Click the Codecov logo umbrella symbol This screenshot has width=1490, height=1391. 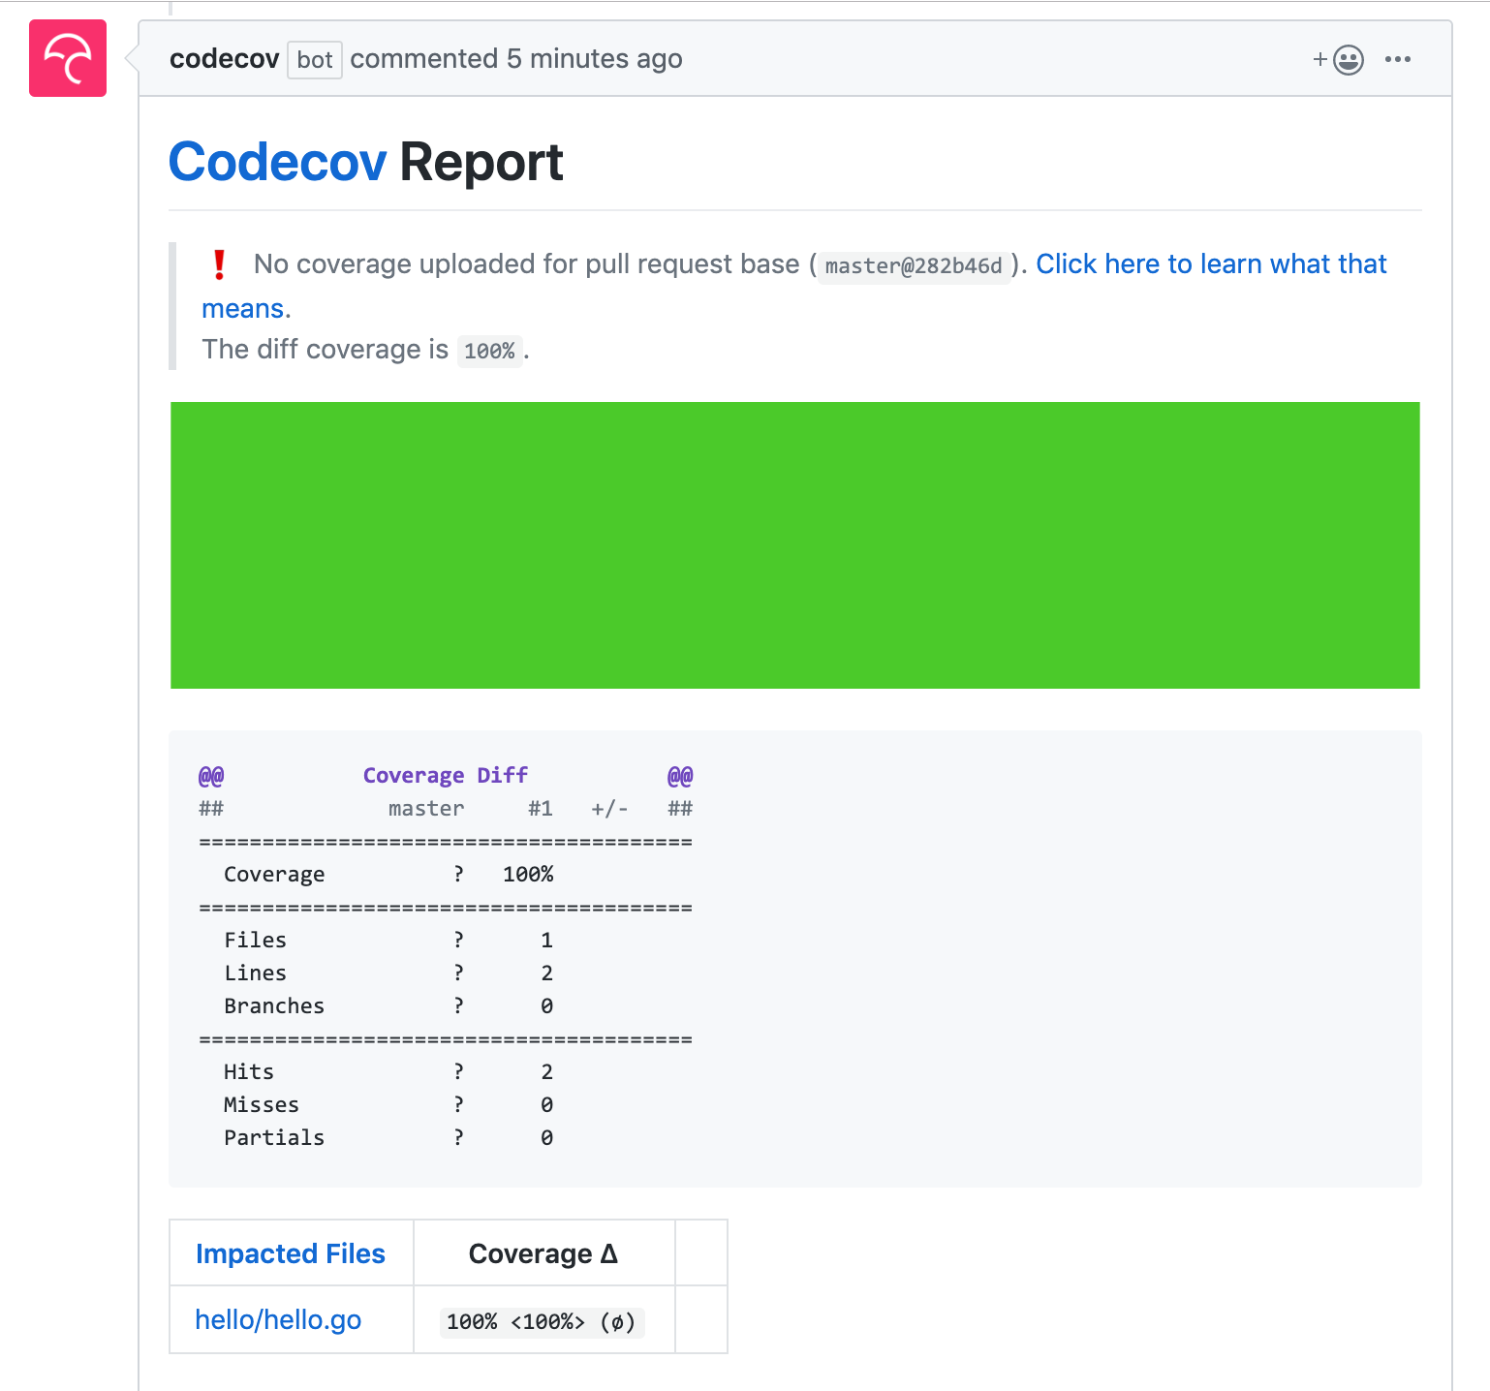click(67, 58)
